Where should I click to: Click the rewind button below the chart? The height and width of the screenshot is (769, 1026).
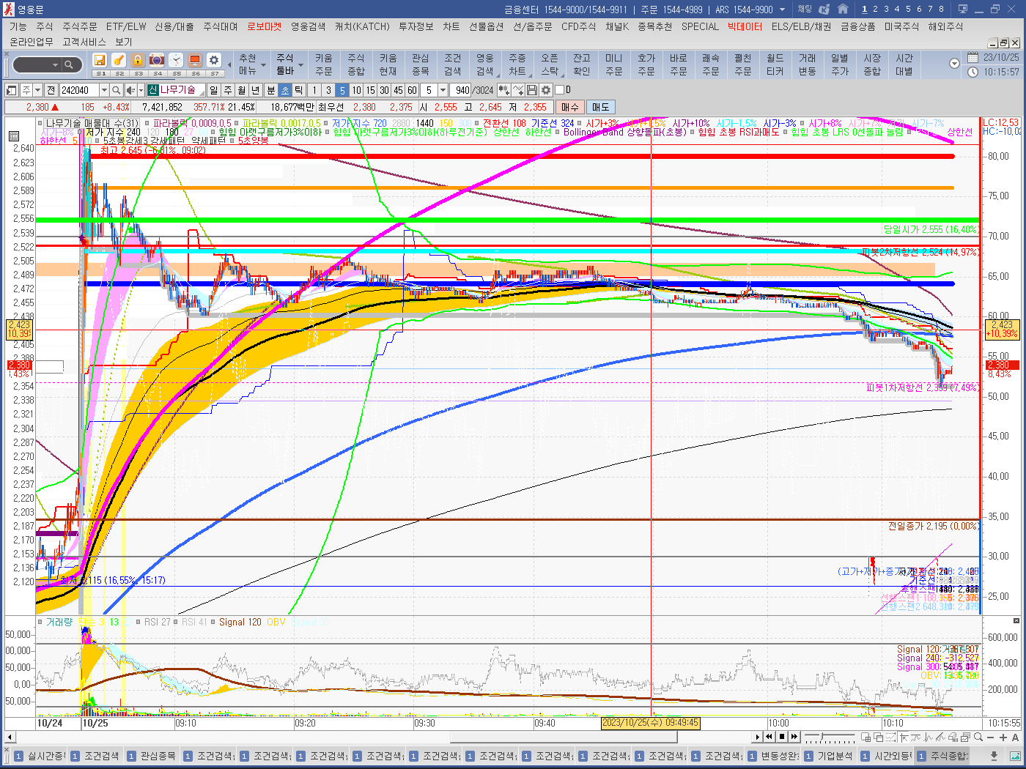(769, 737)
